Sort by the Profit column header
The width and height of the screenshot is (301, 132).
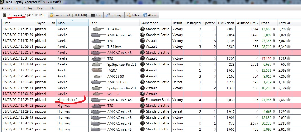click(268, 23)
